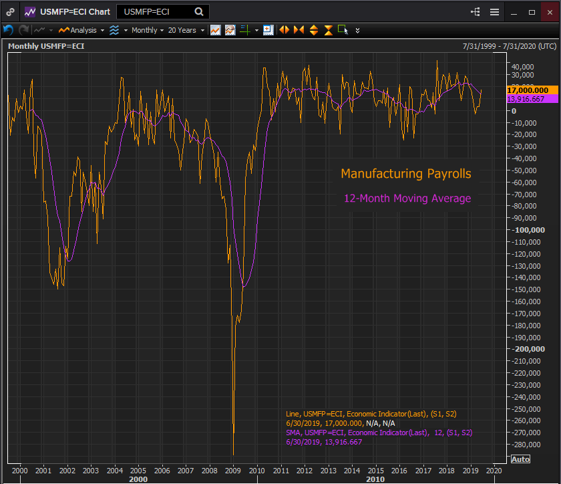561x484 pixels.
Task: Click the link chain icon
Action: pyautogui.click(x=10, y=12)
